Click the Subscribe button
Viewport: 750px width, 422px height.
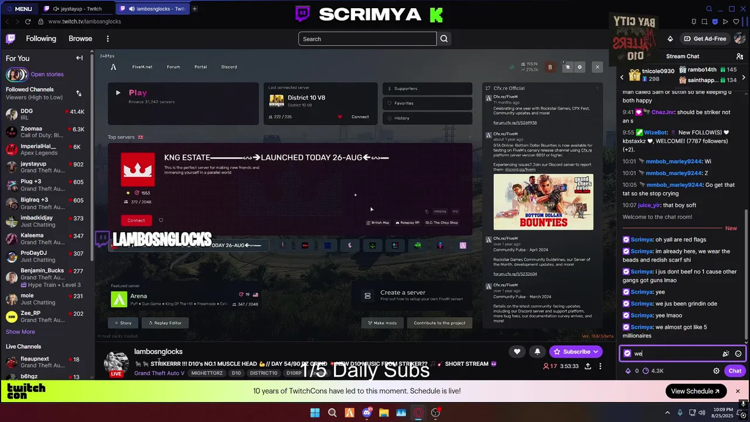[x=576, y=352]
